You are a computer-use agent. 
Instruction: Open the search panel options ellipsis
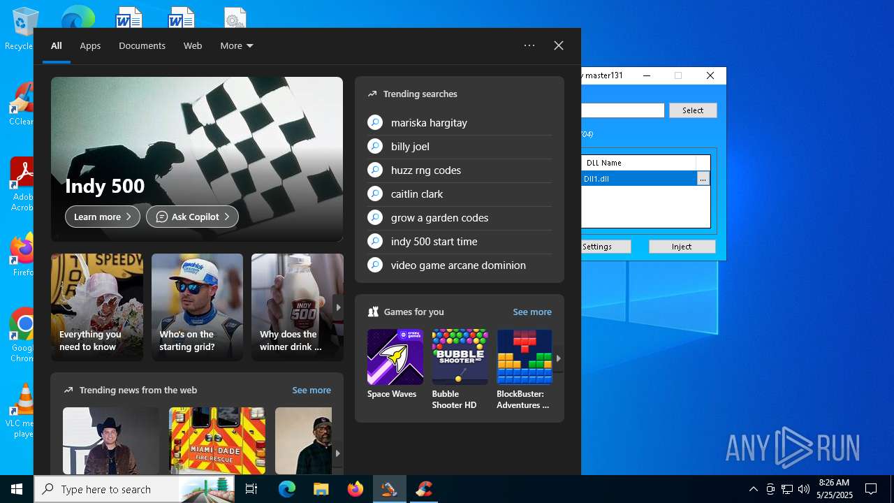pos(529,45)
